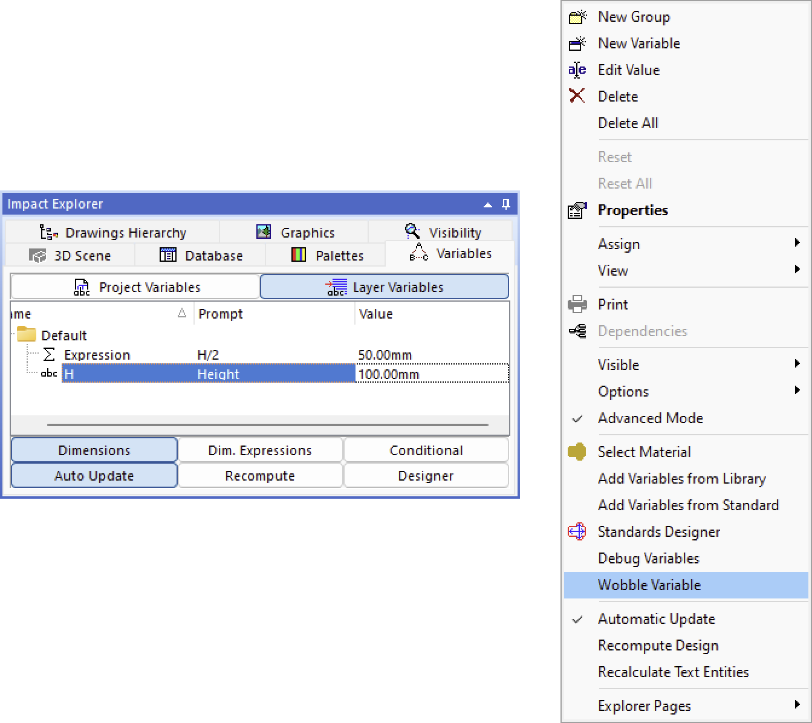Screen dimensions: 812x723
Task: Toggle the Auto Update button
Action: tap(94, 476)
